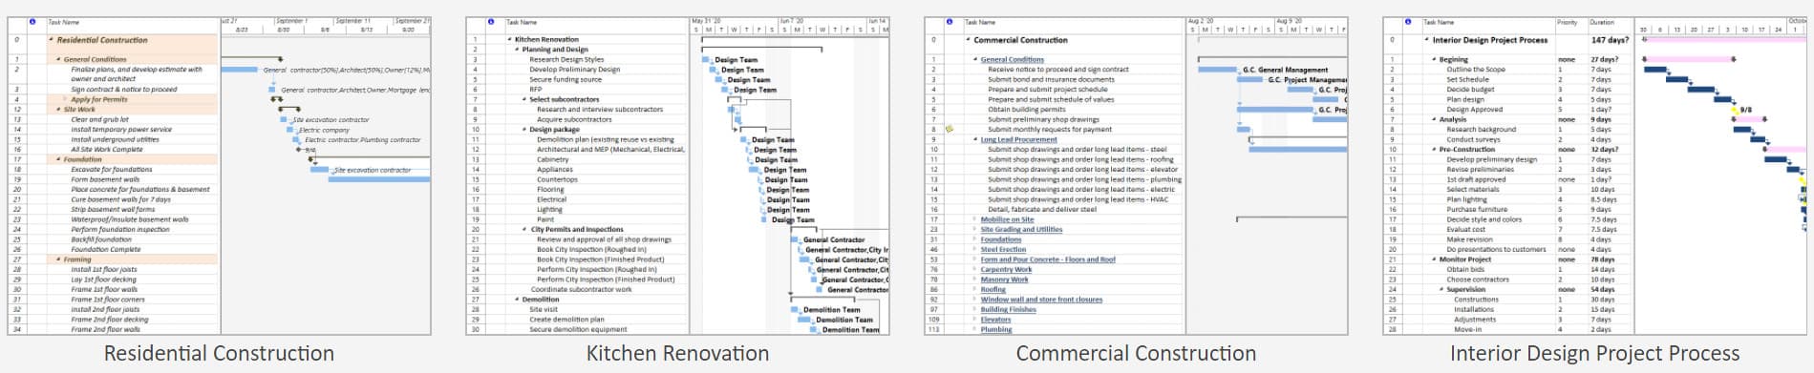Click the Priority column header in Interior Design
The height and width of the screenshot is (373, 1814).
[x=1567, y=22]
